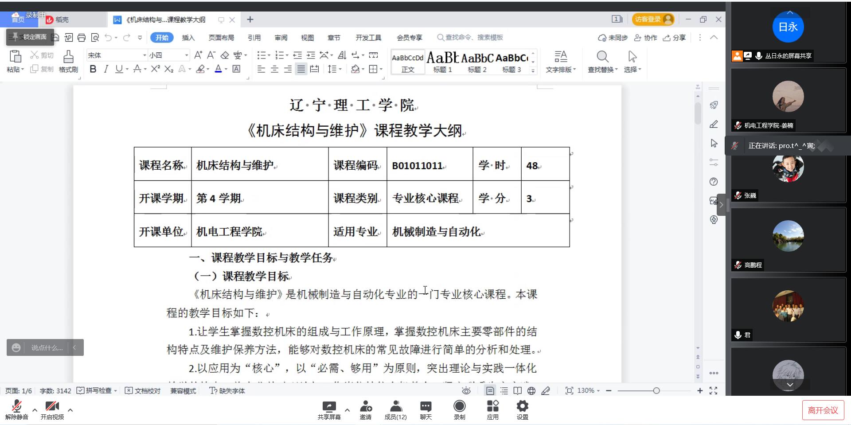Open print preview icon in quick toolbar
Screen dimensions: 851x425
point(95,38)
